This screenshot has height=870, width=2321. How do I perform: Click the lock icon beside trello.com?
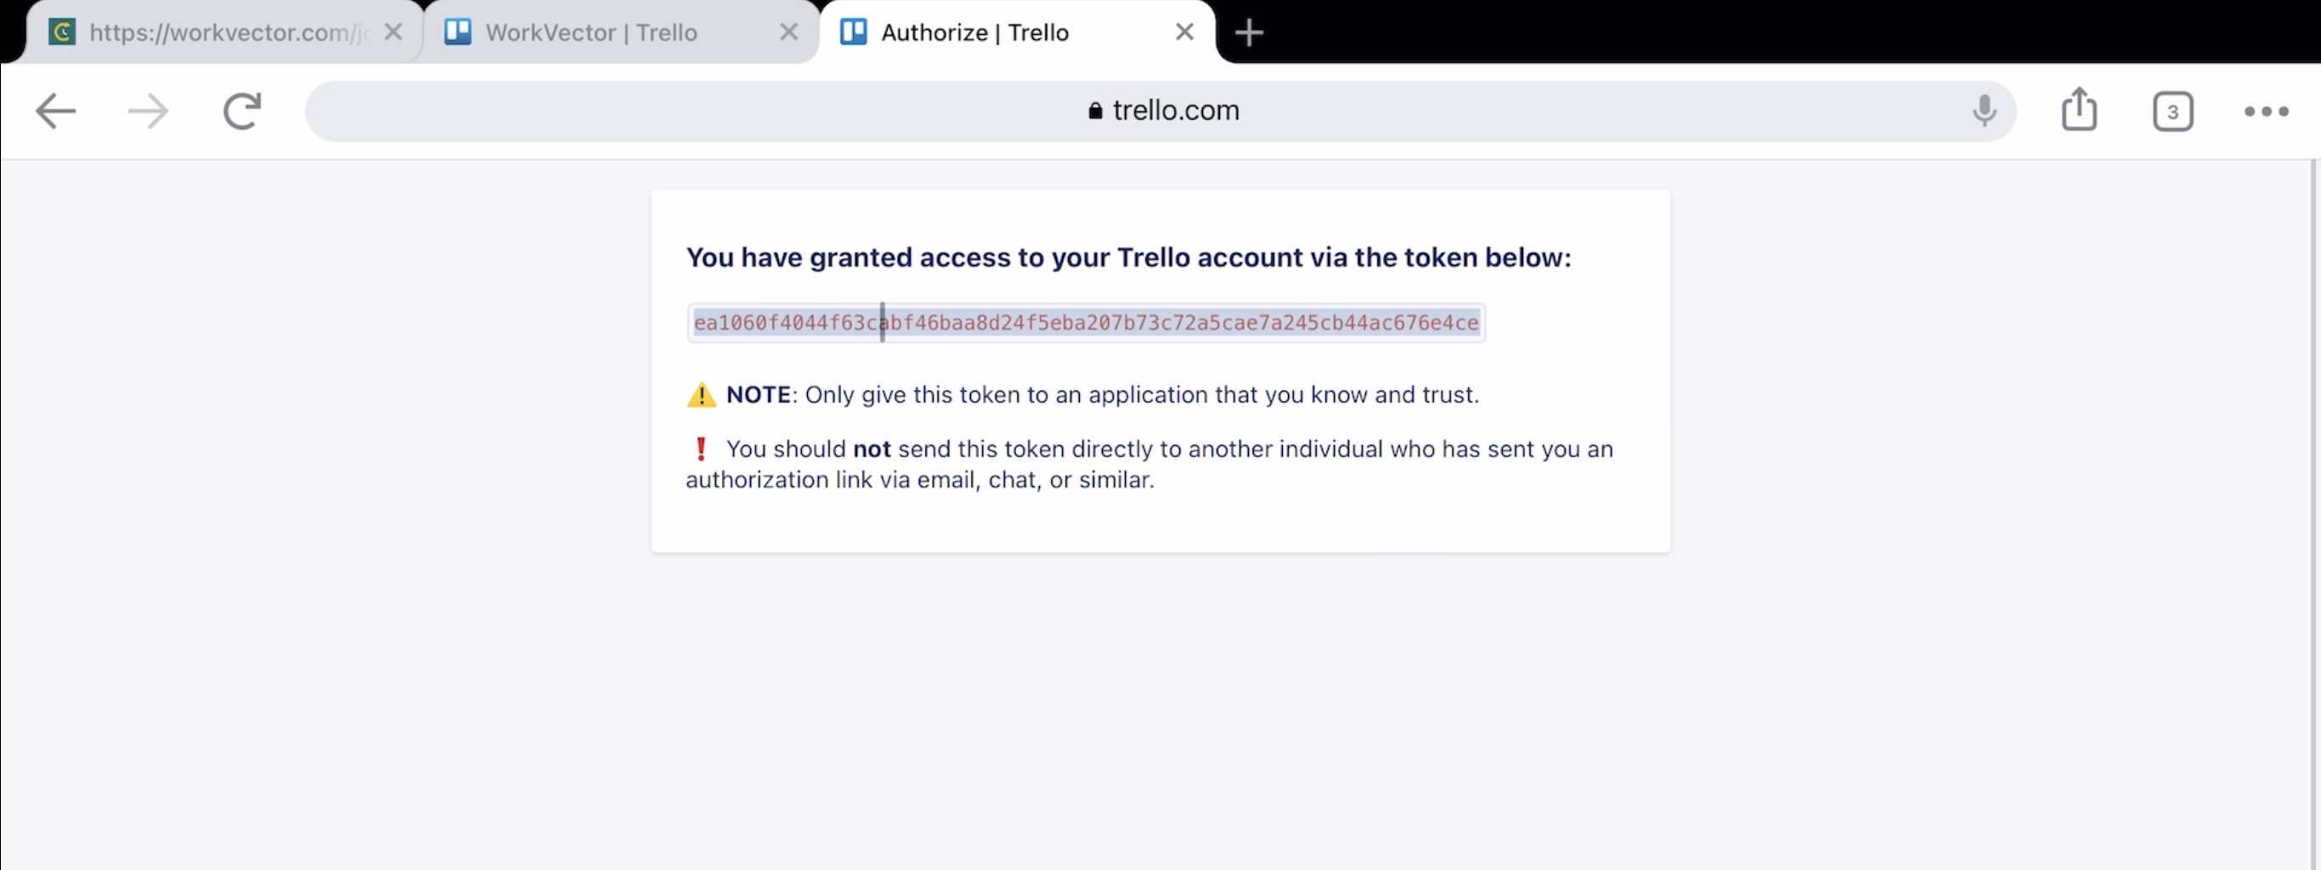pyautogui.click(x=1095, y=110)
